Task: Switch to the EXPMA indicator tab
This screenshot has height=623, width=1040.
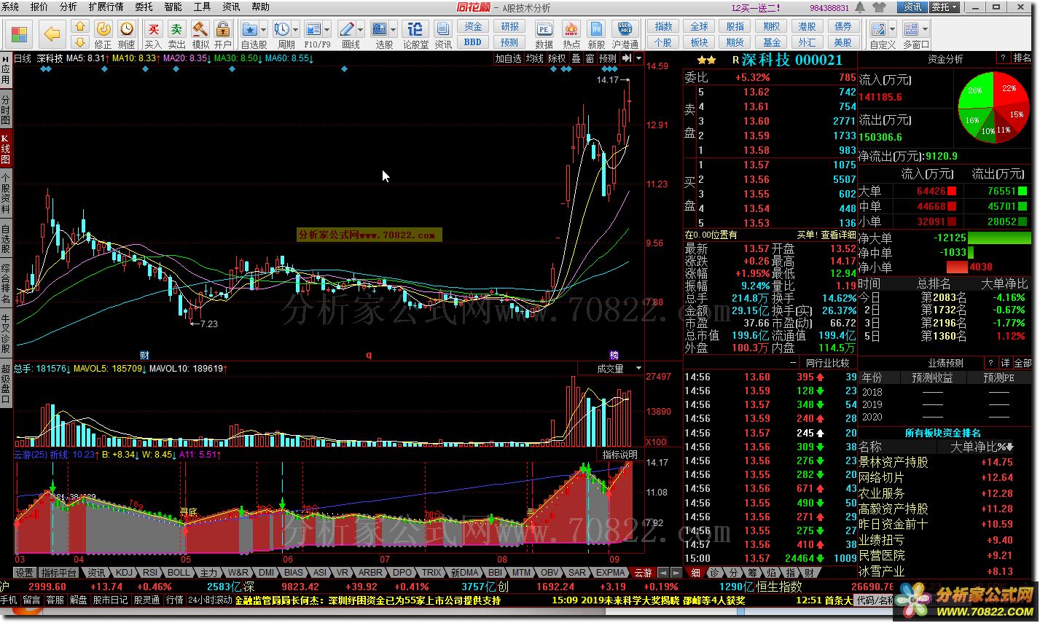Action: click(611, 573)
